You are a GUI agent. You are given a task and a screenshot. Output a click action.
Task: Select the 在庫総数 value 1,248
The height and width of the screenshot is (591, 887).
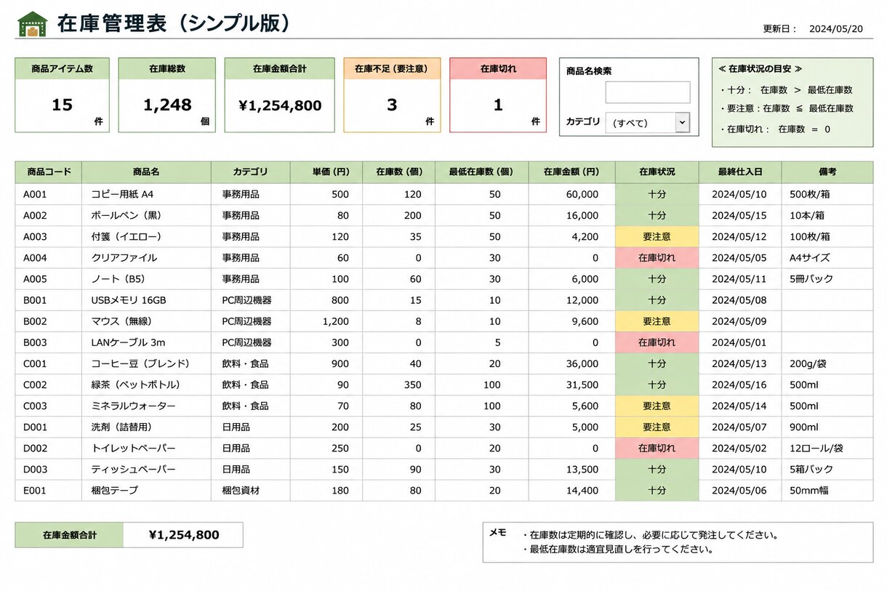coord(167,105)
